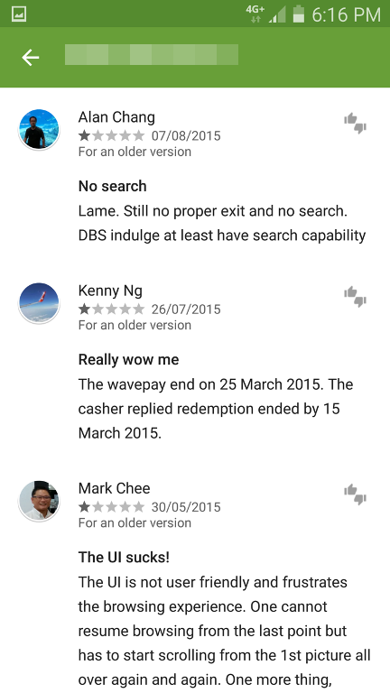Tap the blurred app title in the header
Viewport: 390px width, 693px height.
152,55
